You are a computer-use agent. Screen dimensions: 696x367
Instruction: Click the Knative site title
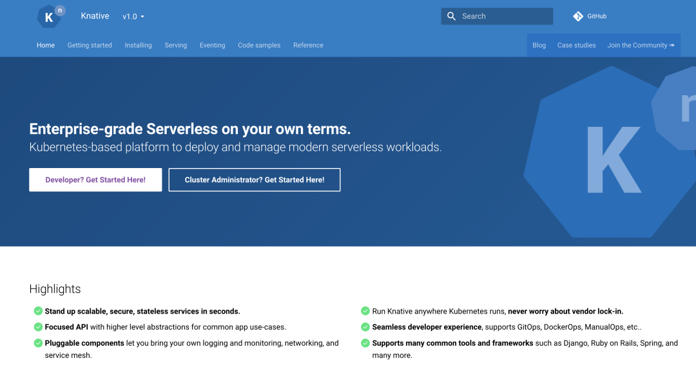click(x=95, y=16)
